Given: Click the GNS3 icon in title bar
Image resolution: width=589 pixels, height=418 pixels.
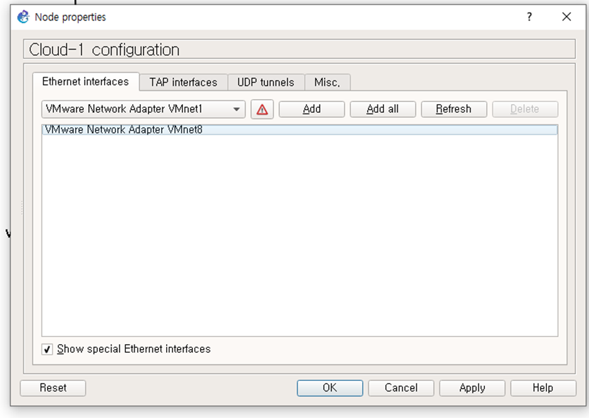Looking at the screenshot, I should 23,17.
